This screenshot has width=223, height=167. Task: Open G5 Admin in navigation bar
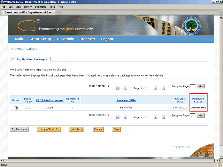coord(66,39)
